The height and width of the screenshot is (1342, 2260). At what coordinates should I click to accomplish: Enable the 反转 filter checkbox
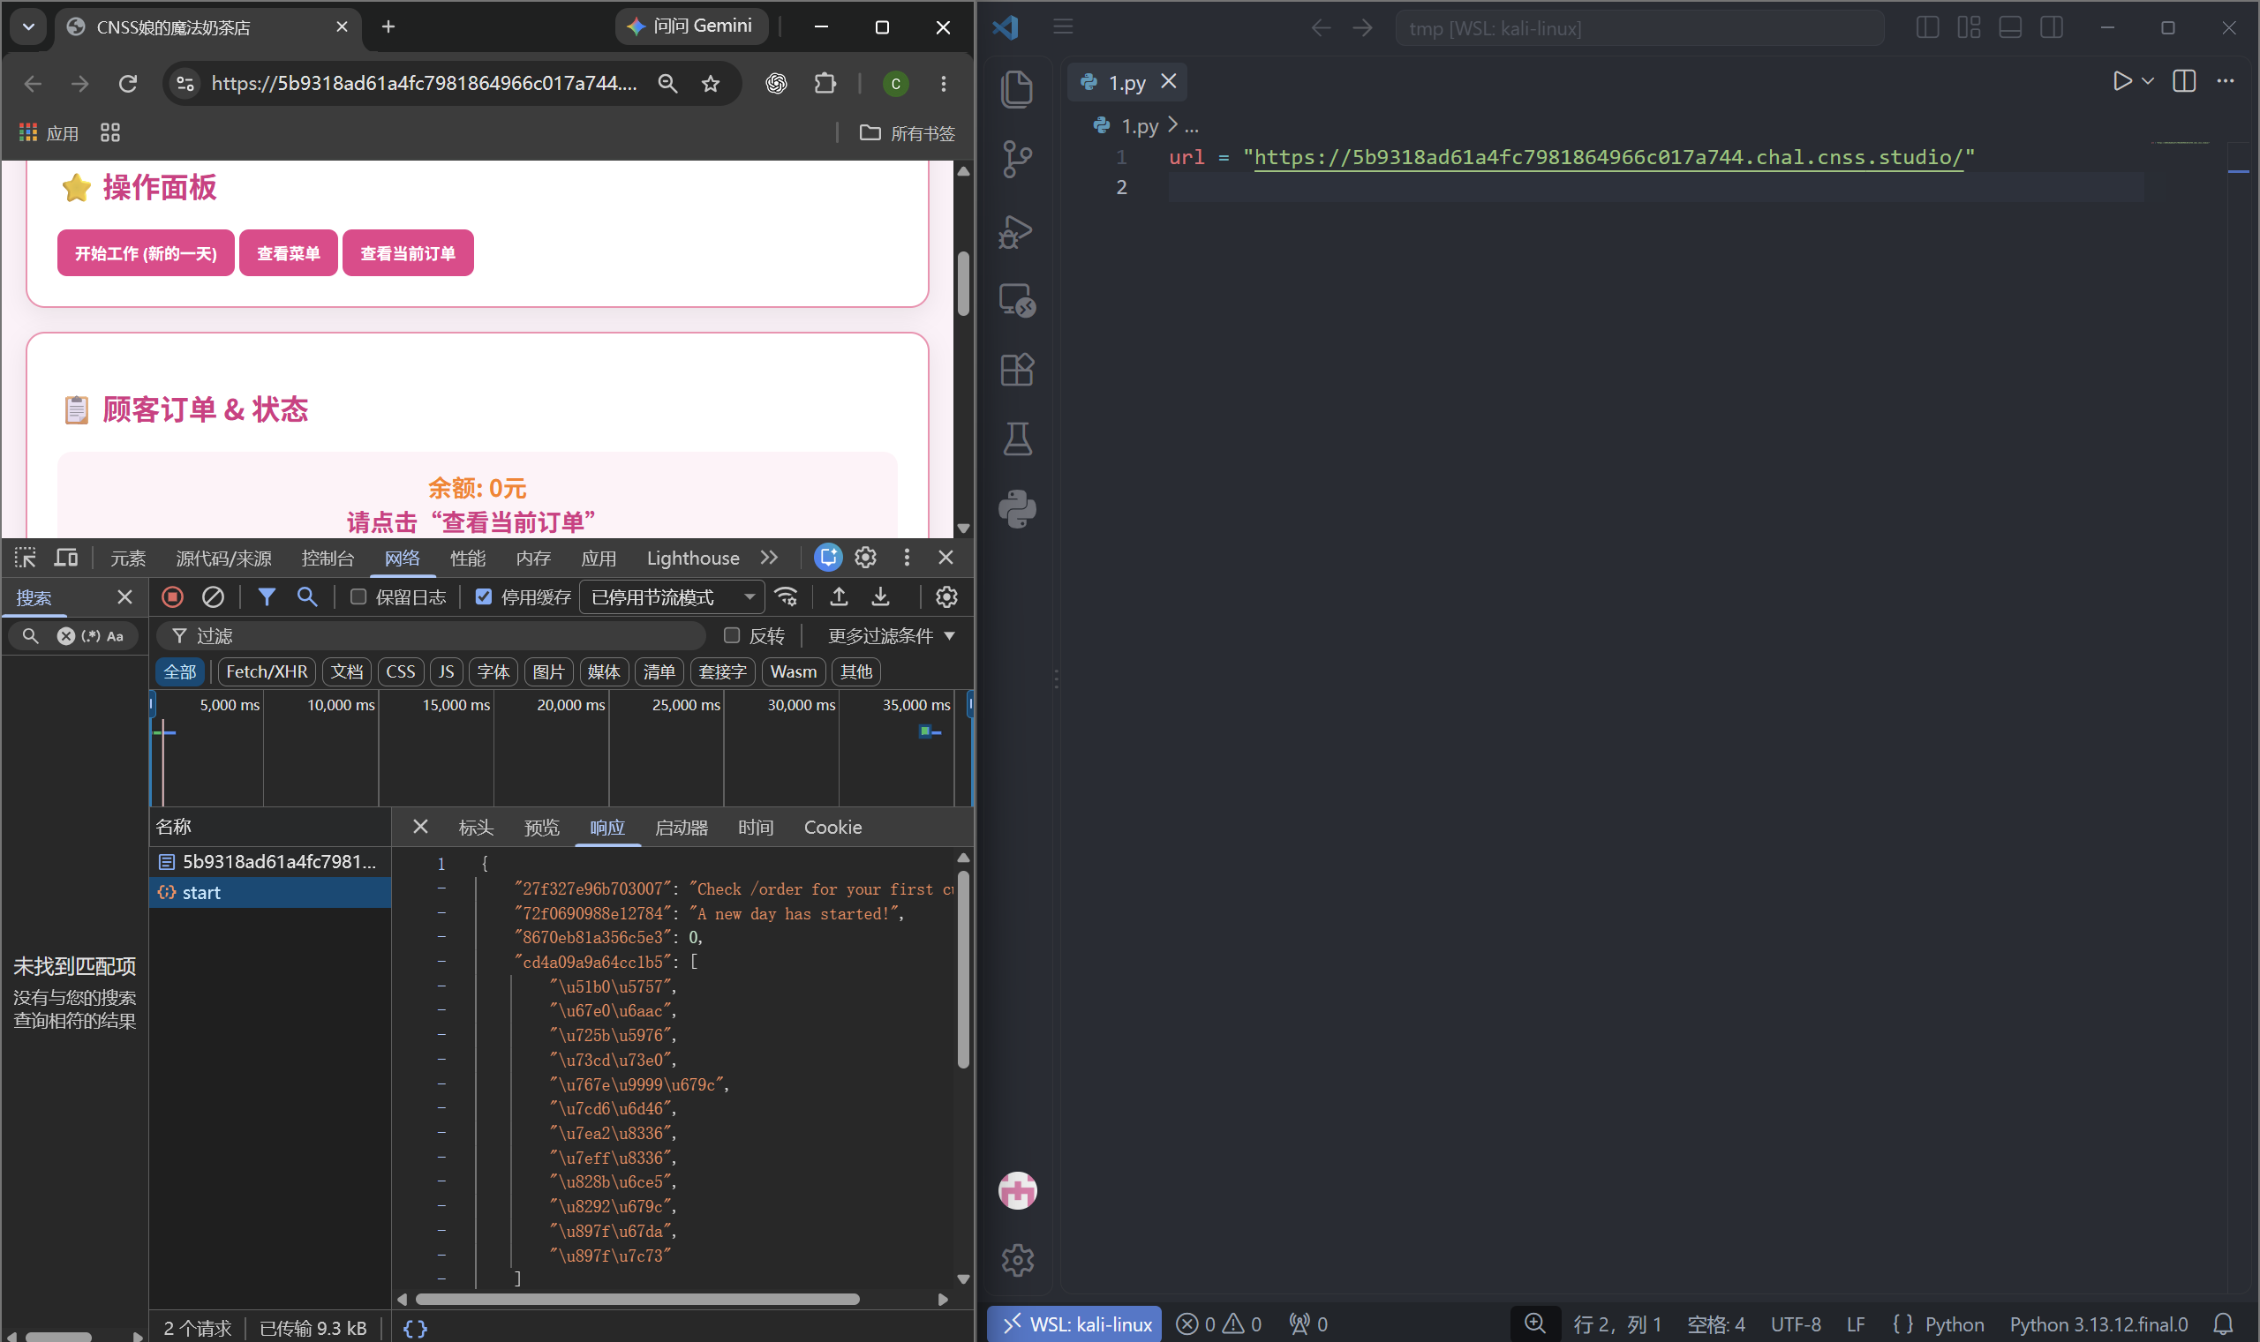[x=731, y=636]
